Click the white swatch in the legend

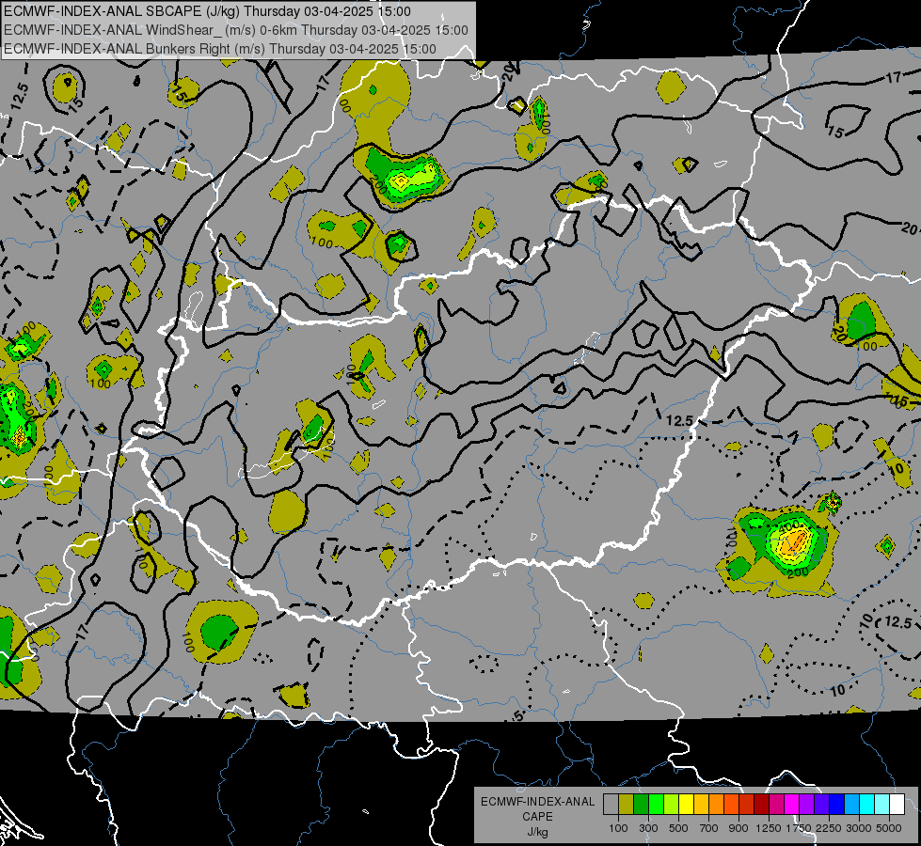coord(897,805)
